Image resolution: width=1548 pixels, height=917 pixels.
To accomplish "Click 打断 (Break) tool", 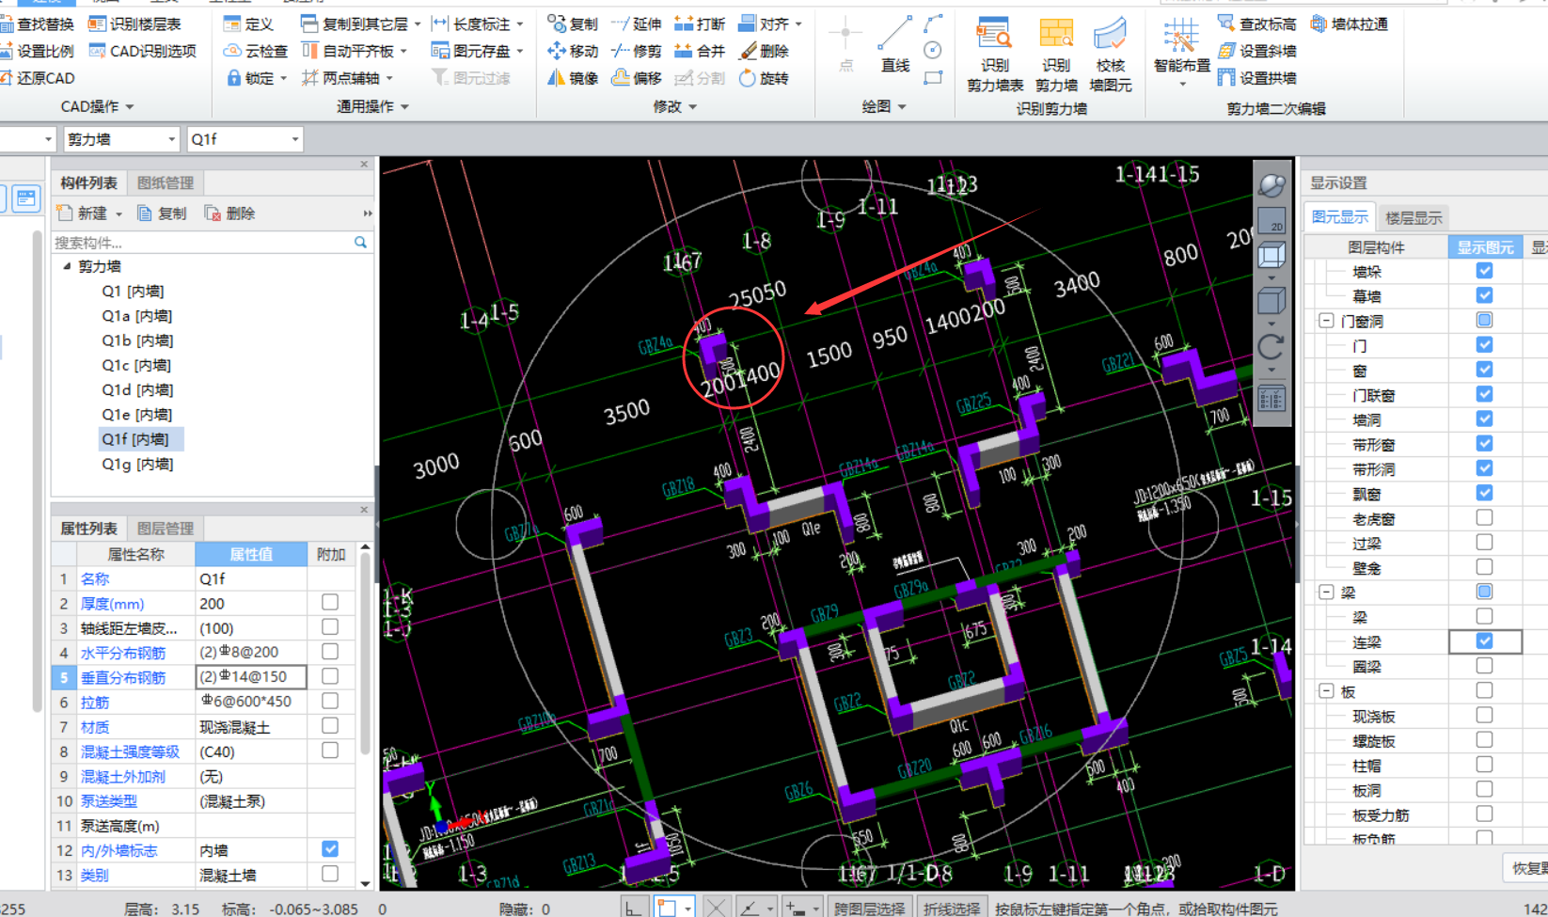I will pos(700,24).
